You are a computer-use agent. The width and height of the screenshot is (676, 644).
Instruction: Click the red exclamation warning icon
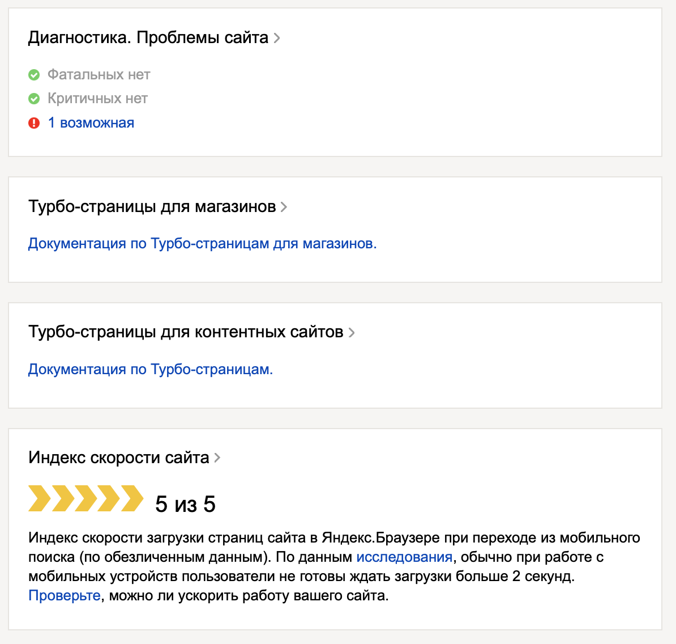(34, 123)
